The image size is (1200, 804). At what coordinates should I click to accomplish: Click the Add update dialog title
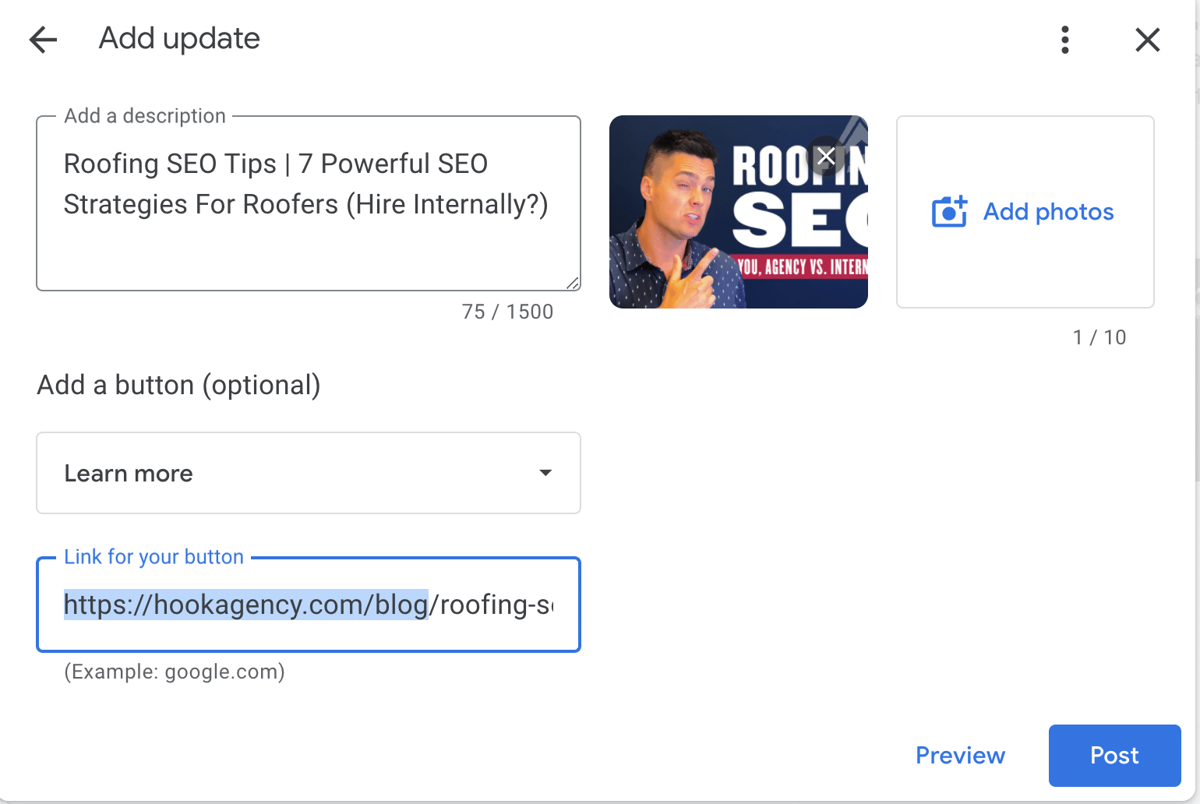[x=179, y=38]
